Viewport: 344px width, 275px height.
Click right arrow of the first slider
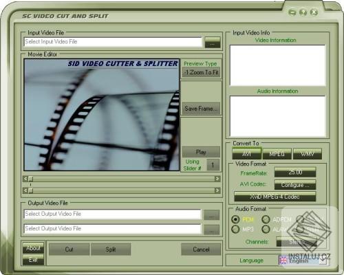(x=217, y=179)
